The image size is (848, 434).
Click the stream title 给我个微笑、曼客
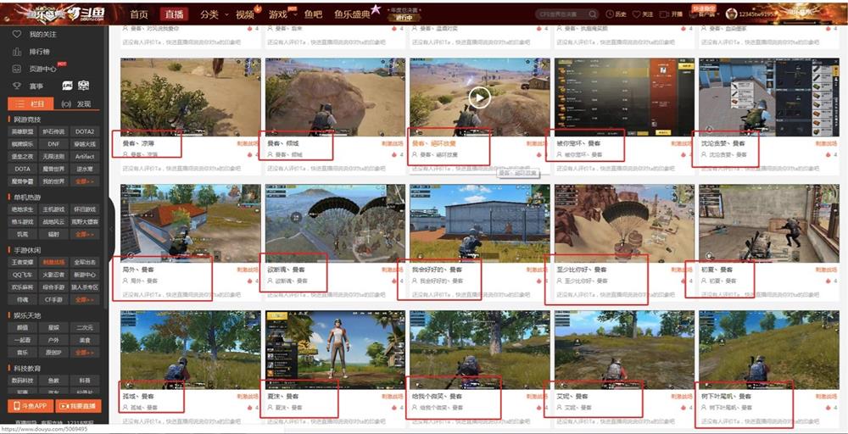click(x=437, y=396)
